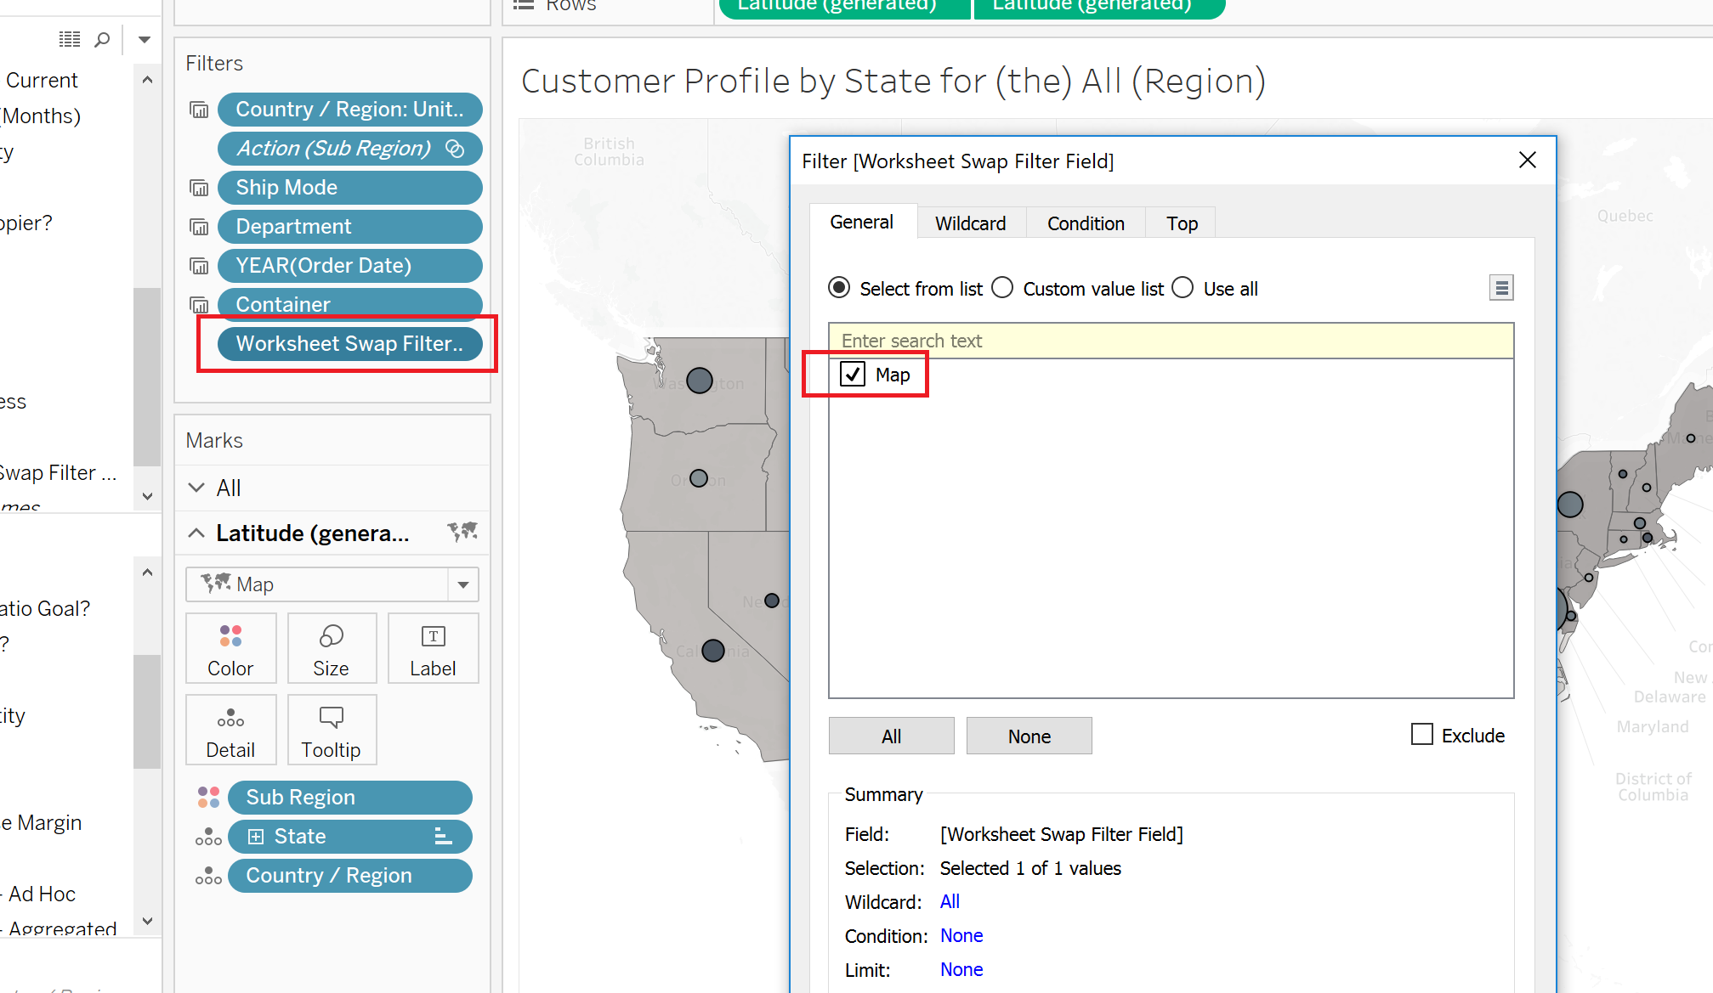This screenshot has width=1713, height=993.
Task: Click context icon beside Container filter
Action: tap(199, 304)
